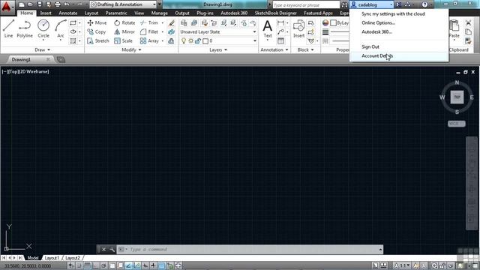Select the Autodesk 360 menu entry
The width and height of the screenshot is (480, 270).
pos(376,31)
